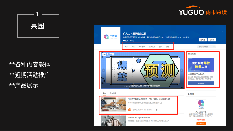Click the blue 立即领取 button
The width and height of the screenshot is (233, 131).
[x=201, y=83]
